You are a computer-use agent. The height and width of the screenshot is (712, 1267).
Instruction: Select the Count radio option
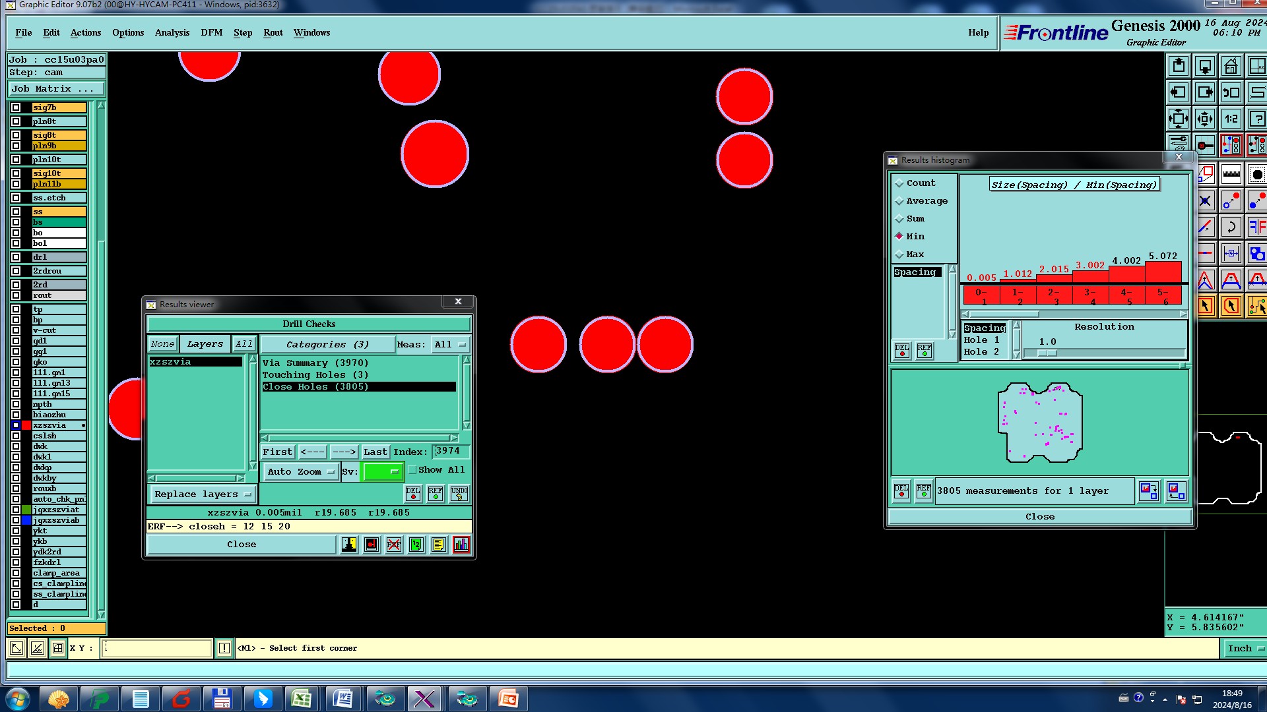click(x=899, y=183)
